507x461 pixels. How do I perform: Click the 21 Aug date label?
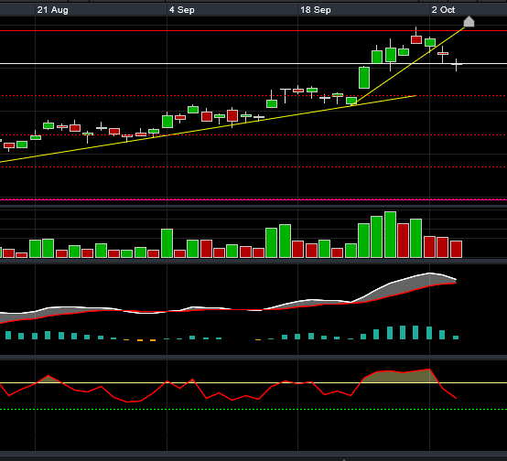[53, 10]
